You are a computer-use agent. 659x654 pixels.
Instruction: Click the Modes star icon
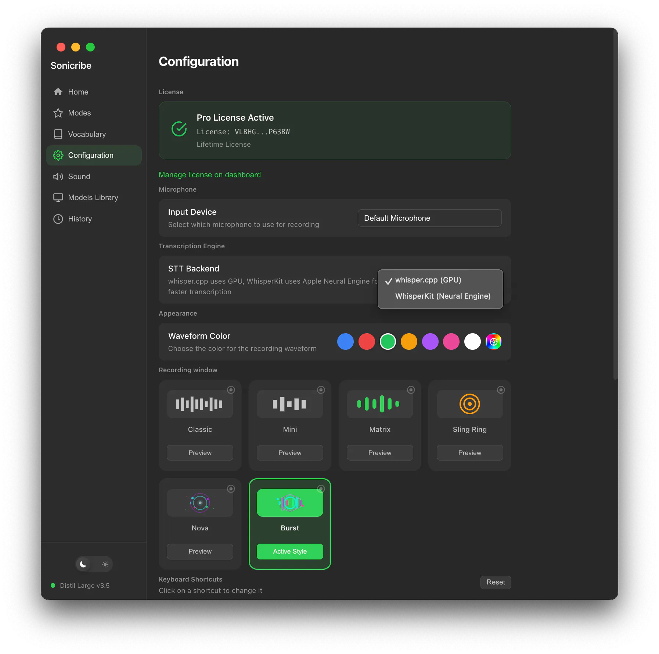(58, 113)
